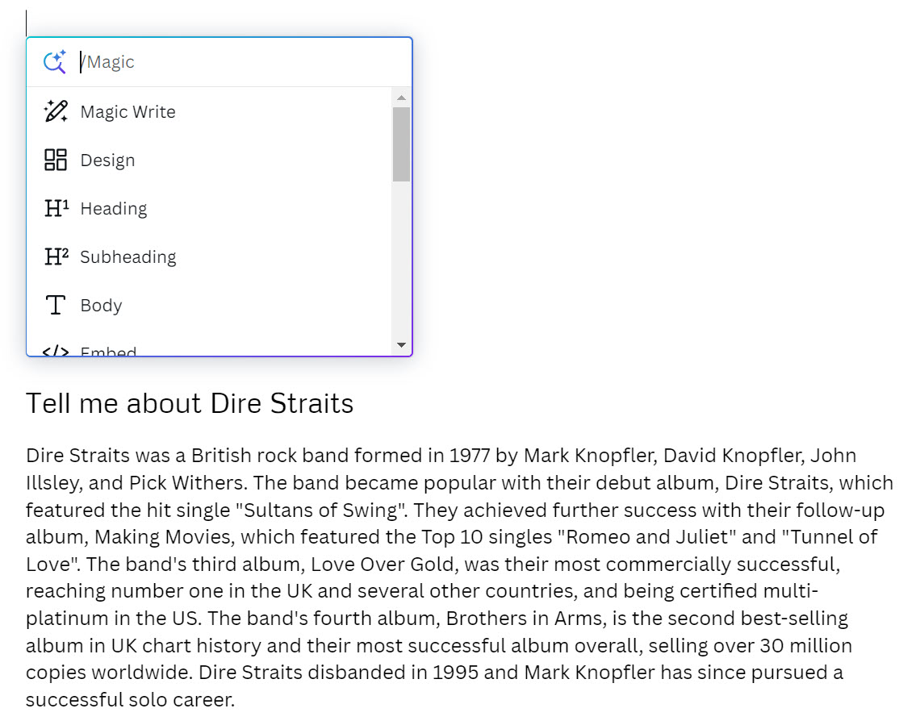Click the wand icon beside Magic Write
920x725 pixels.
pyautogui.click(x=56, y=111)
